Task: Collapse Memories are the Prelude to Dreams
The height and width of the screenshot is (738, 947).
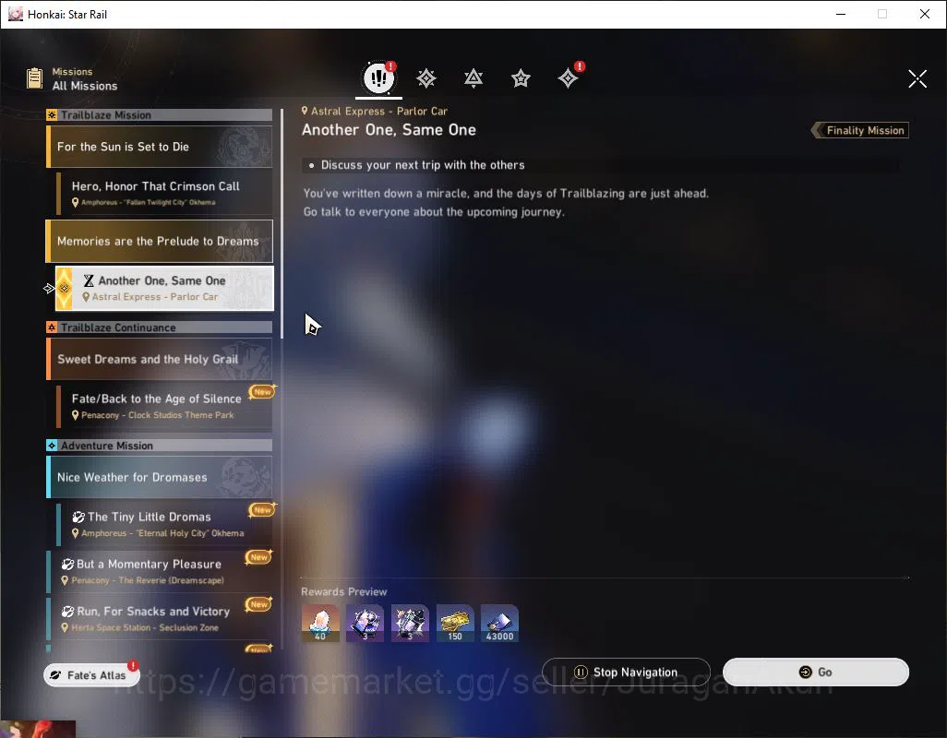Action: tap(159, 242)
